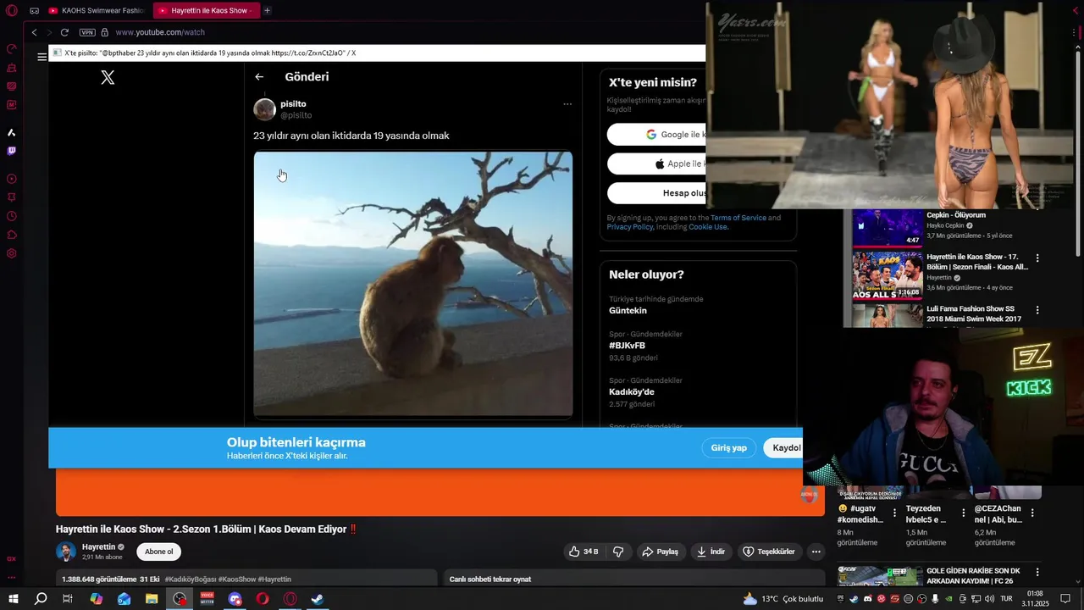Open the Opera GX main menu logo
Image resolution: width=1084 pixels, height=610 pixels.
click(x=11, y=11)
